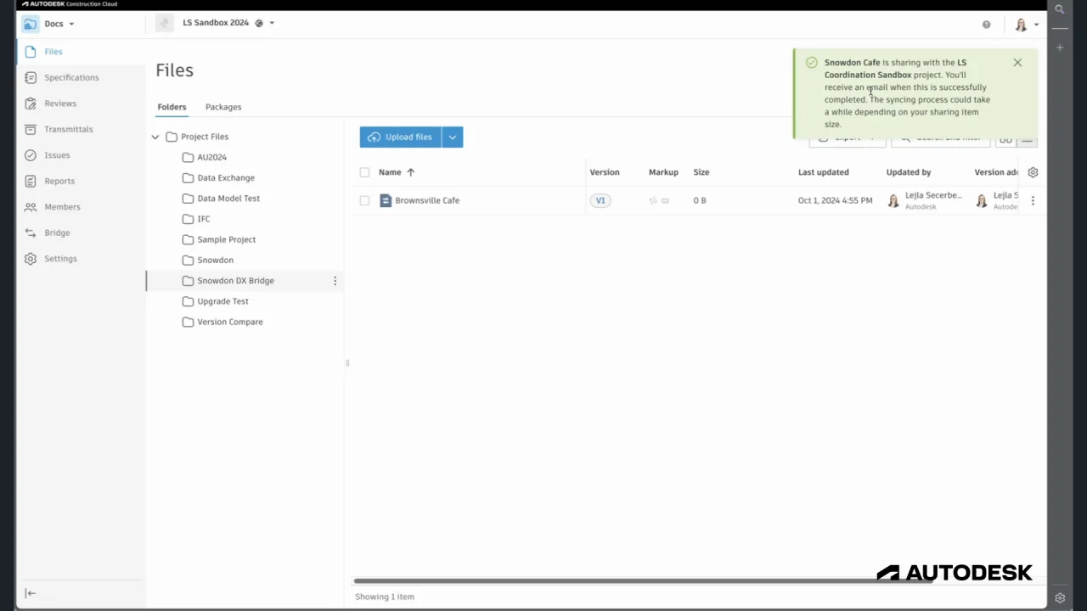This screenshot has height=611, width=1087.
Task: Open Transmittals in the sidebar
Action: point(69,129)
